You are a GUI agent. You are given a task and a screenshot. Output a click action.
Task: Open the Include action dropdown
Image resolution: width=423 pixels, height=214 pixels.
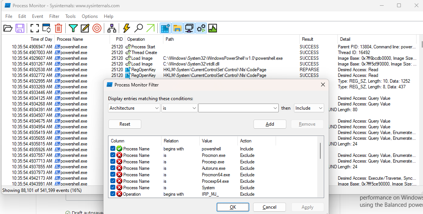(x=309, y=108)
